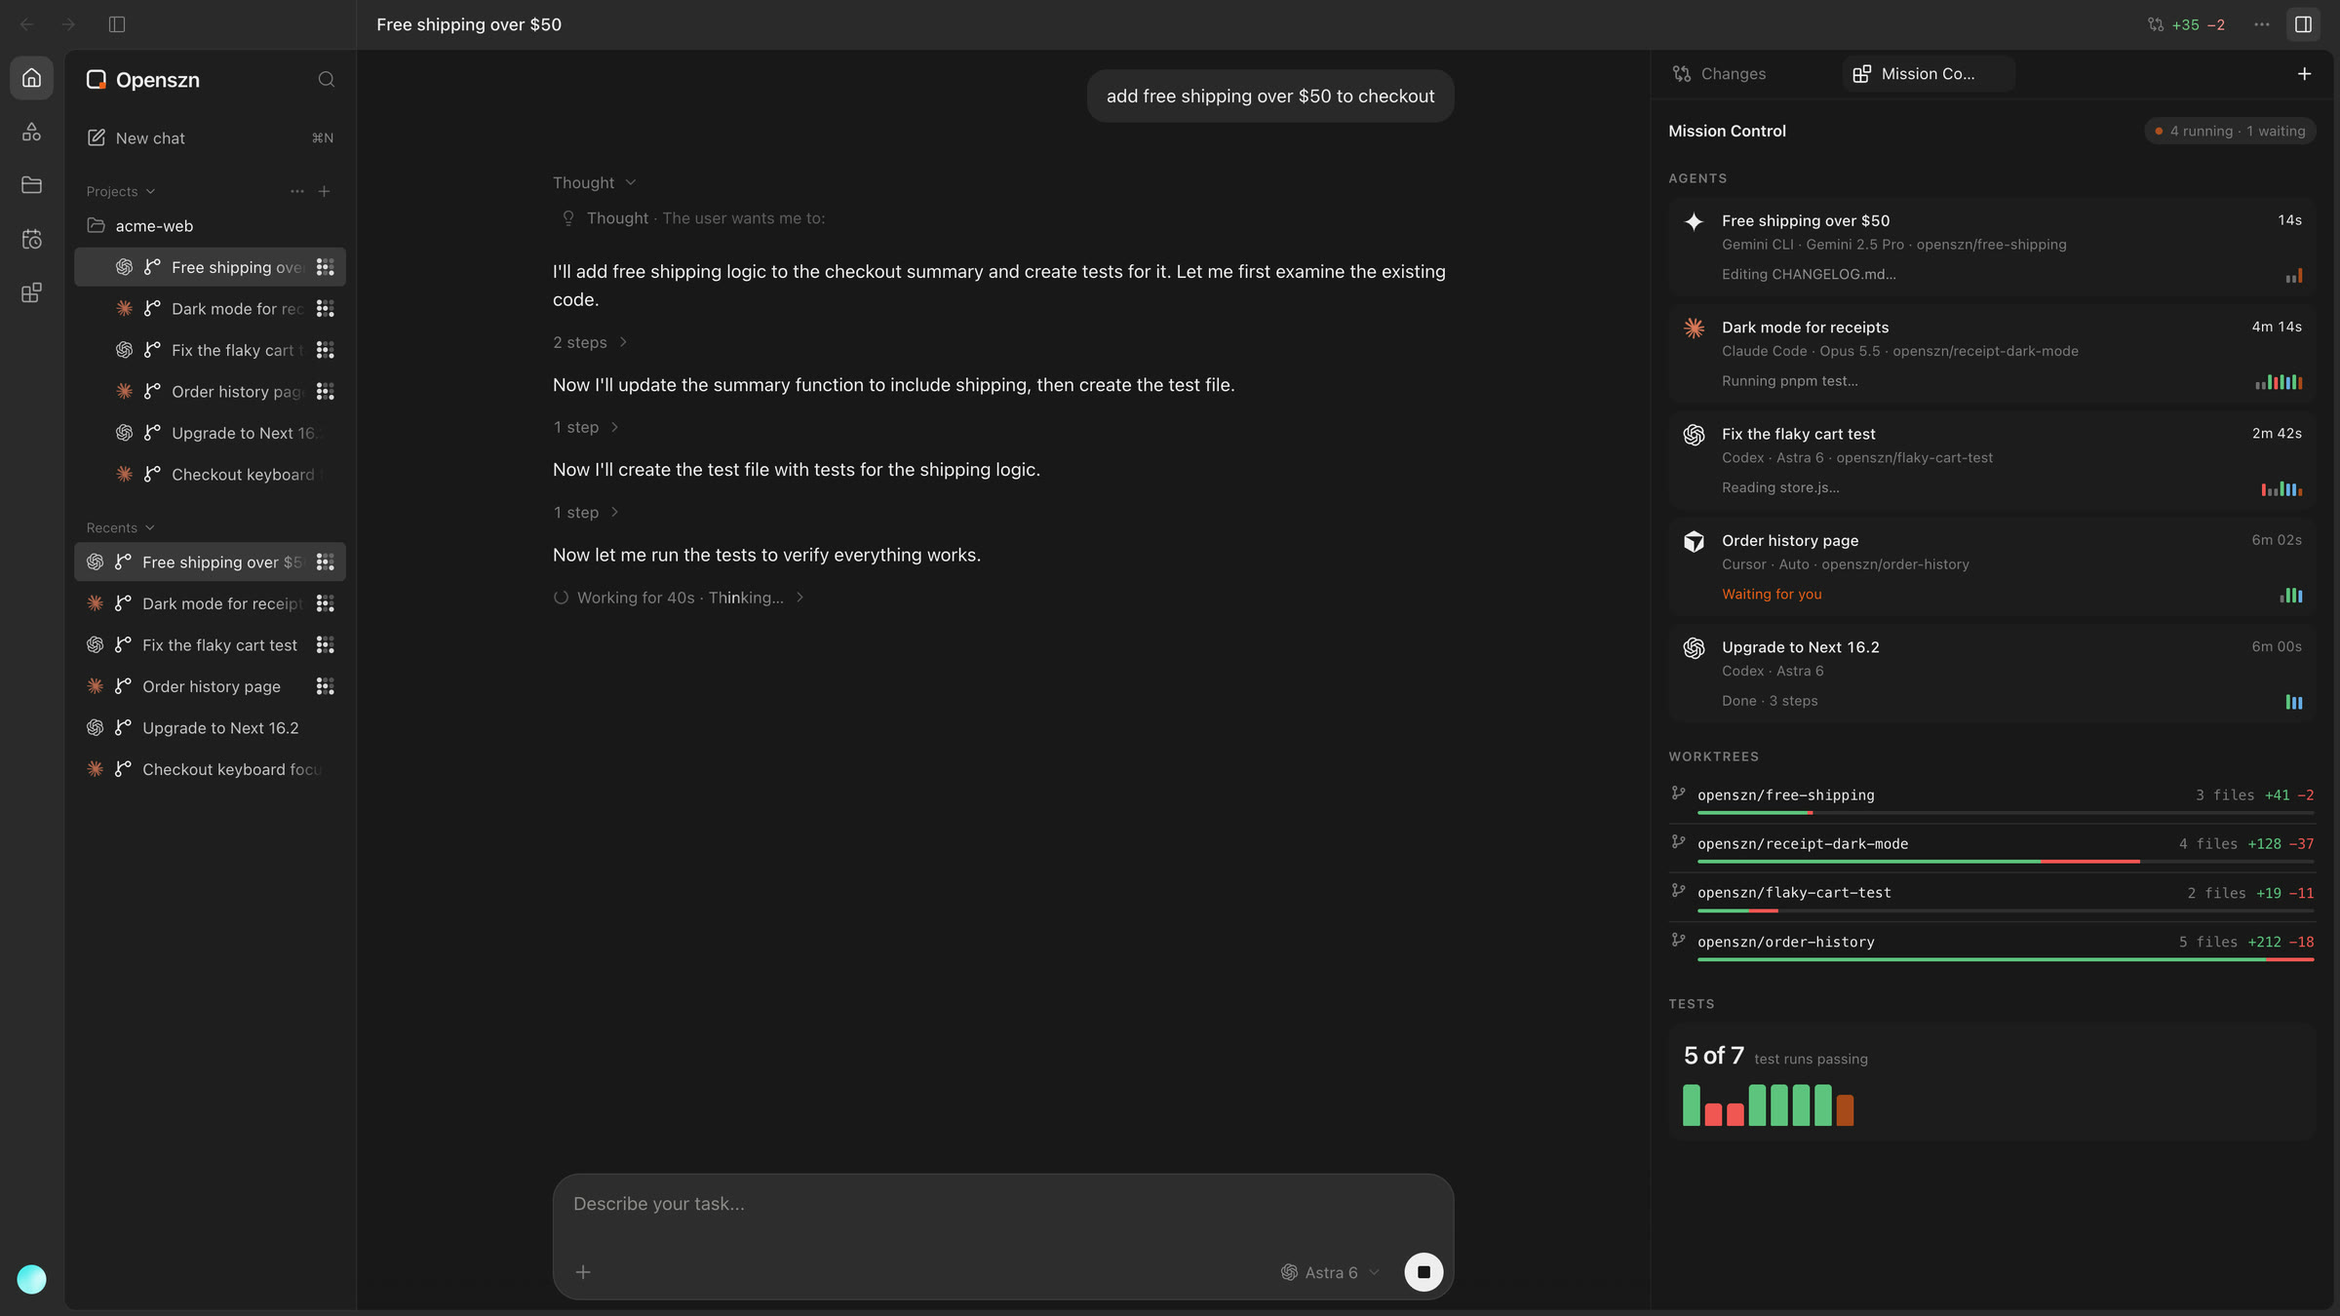Open Fix the flaky cart under acme-web
Viewport: 2340px width, 1316px height.
click(210, 350)
